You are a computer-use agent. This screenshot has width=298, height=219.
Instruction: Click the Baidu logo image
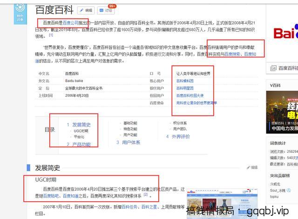(285, 32)
